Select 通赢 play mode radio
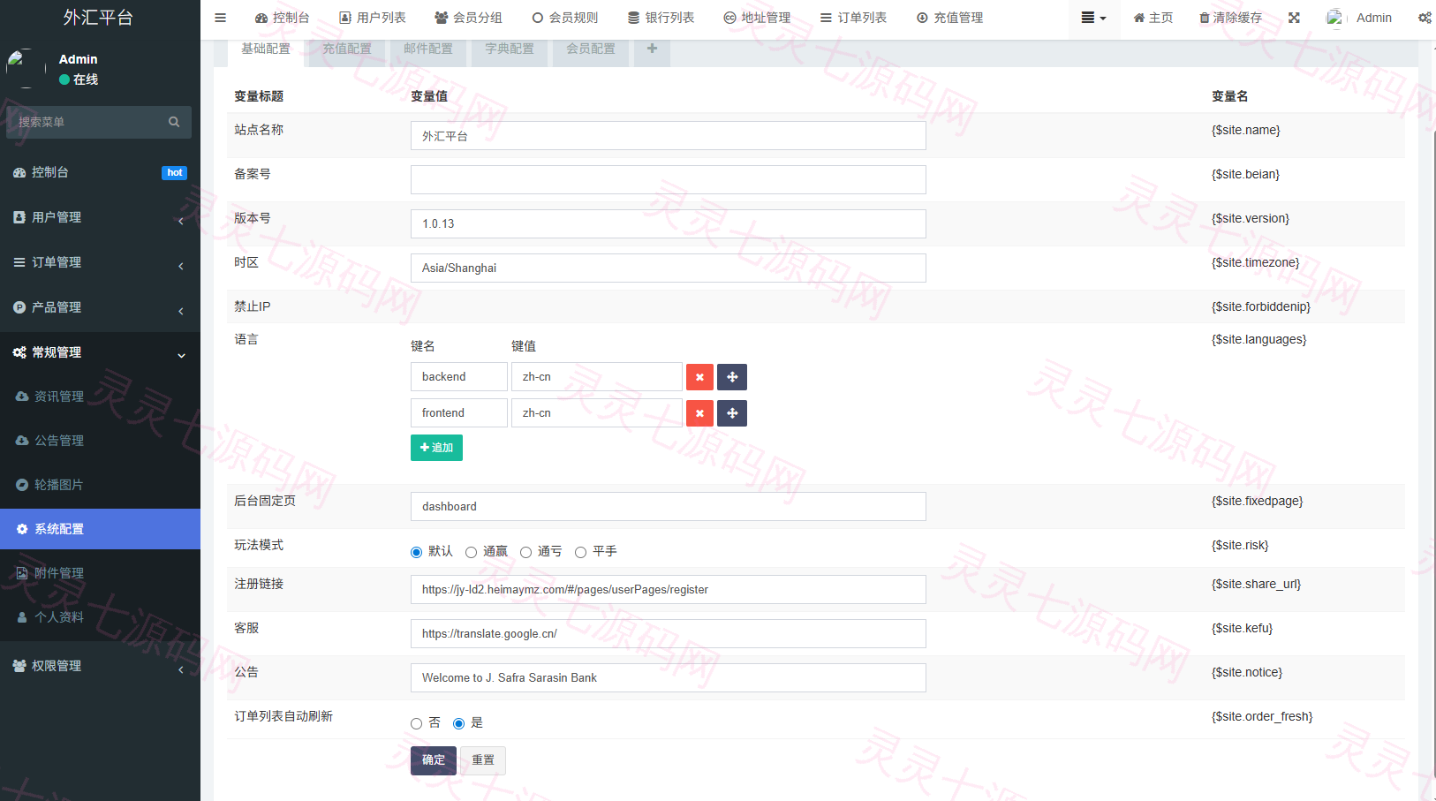Image resolution: width=1436 pixels, height=801 pixels. tap(471, 552)
